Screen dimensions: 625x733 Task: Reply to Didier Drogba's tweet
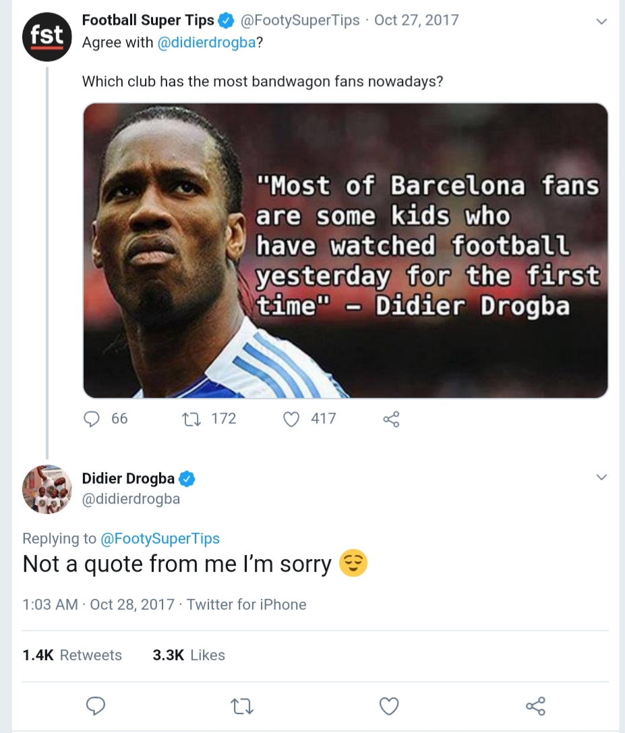96,706
